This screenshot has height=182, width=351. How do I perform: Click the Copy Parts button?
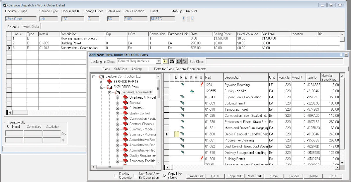235,176
